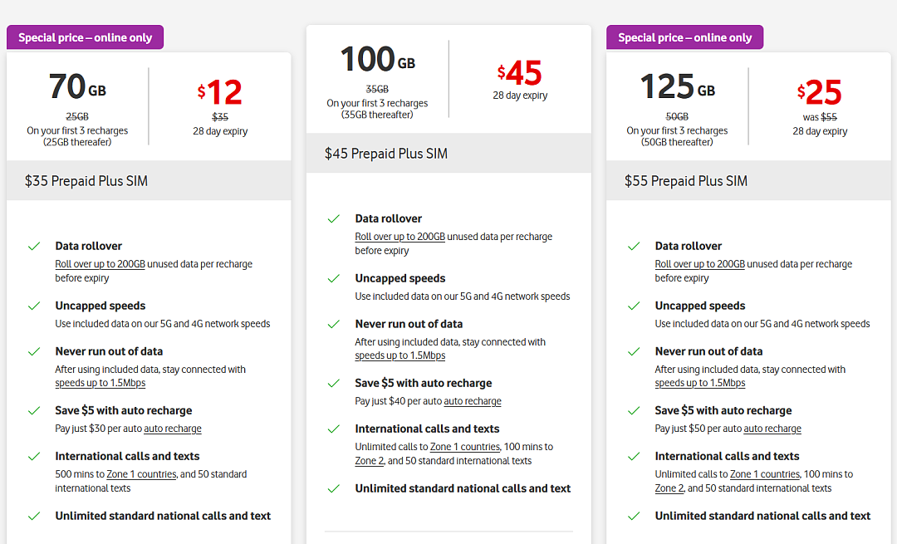Open auto recharge link in $55 plan
Screen dimensions: 897x544
tap(772, 429)
